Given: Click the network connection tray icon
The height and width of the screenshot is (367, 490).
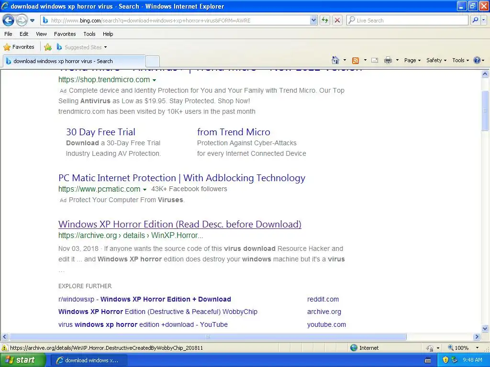Looking at the screenshot, I should [455, 360].
